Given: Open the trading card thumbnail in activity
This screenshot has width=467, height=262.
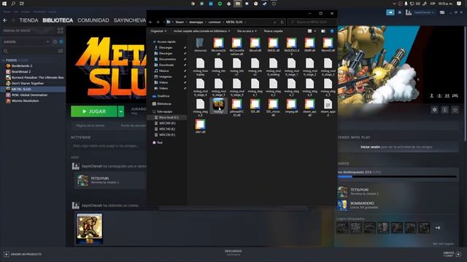Looking at the screenshot, I should pos(89,229).
